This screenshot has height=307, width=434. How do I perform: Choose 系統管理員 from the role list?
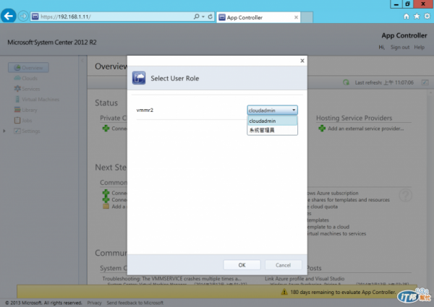273,130
